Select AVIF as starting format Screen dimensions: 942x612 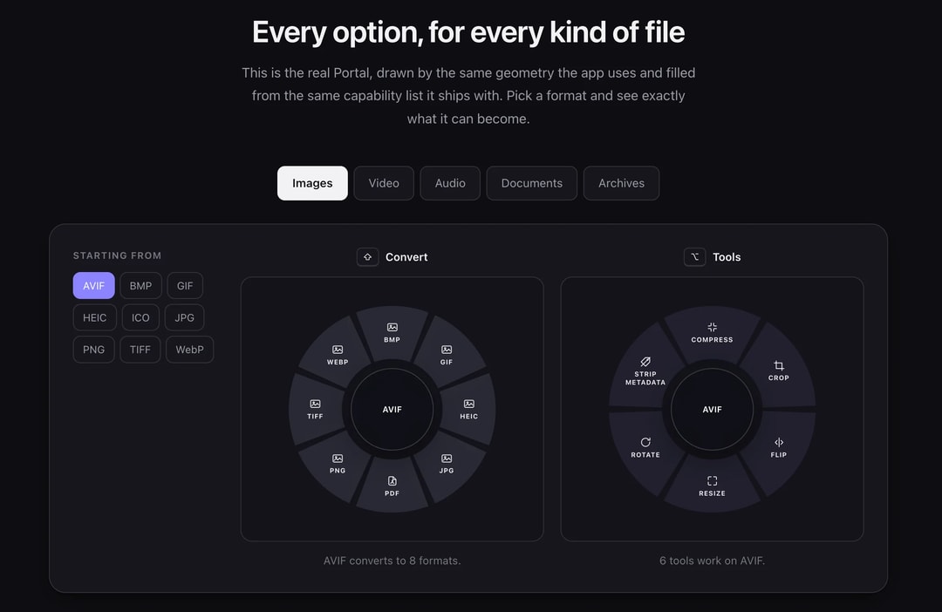click(93, 286)
